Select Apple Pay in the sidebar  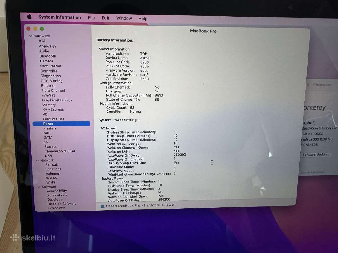[x=48, y=46]
